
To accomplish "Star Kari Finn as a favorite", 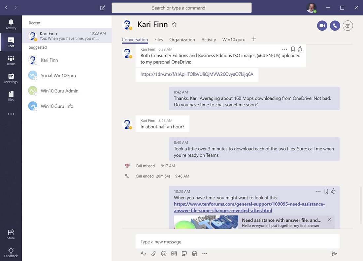I will [174, 24].
